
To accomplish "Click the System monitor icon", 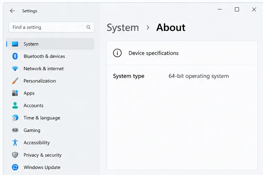I will point(15,44).
